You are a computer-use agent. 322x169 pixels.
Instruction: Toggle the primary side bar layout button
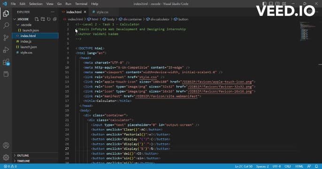(264, 4)
